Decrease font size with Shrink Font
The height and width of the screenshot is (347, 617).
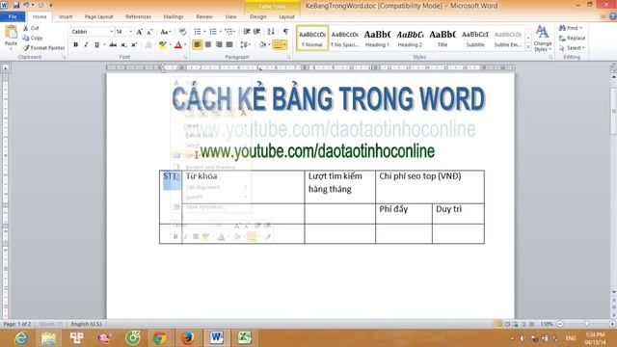[x=149, y=32]
